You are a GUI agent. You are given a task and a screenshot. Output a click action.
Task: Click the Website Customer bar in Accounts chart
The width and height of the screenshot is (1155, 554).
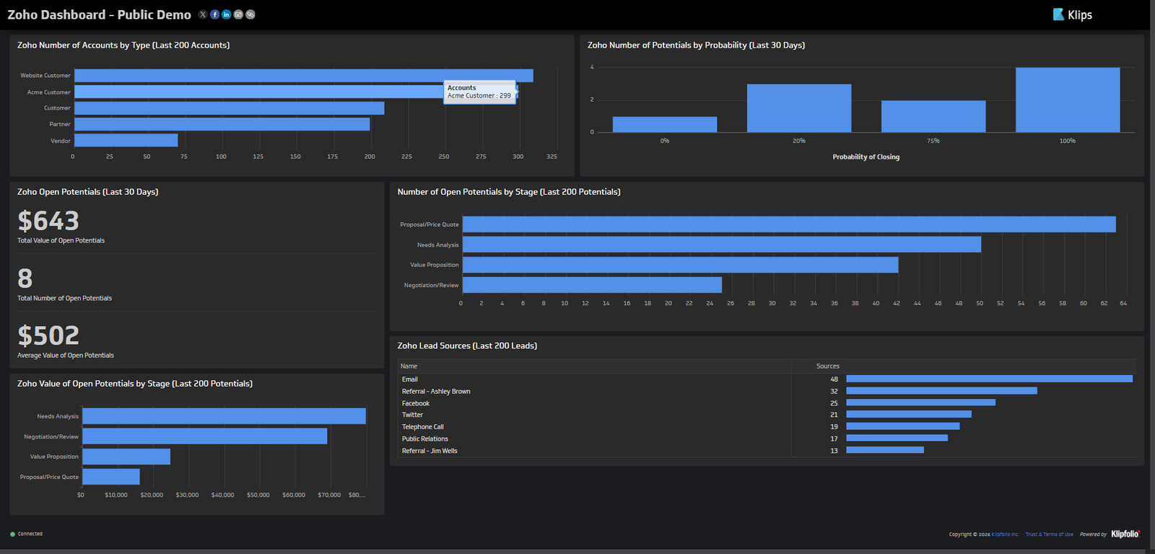click(304, 76)
